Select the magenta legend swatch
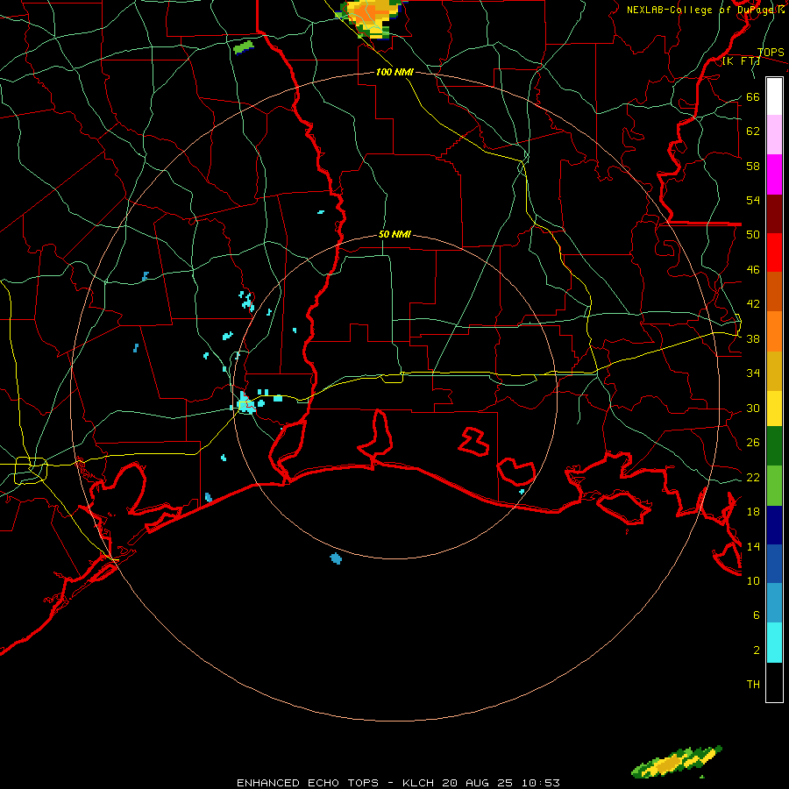This screenshot has width=789, height=789. 774,174
